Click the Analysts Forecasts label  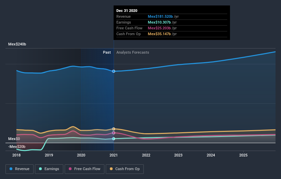point(132,52)
